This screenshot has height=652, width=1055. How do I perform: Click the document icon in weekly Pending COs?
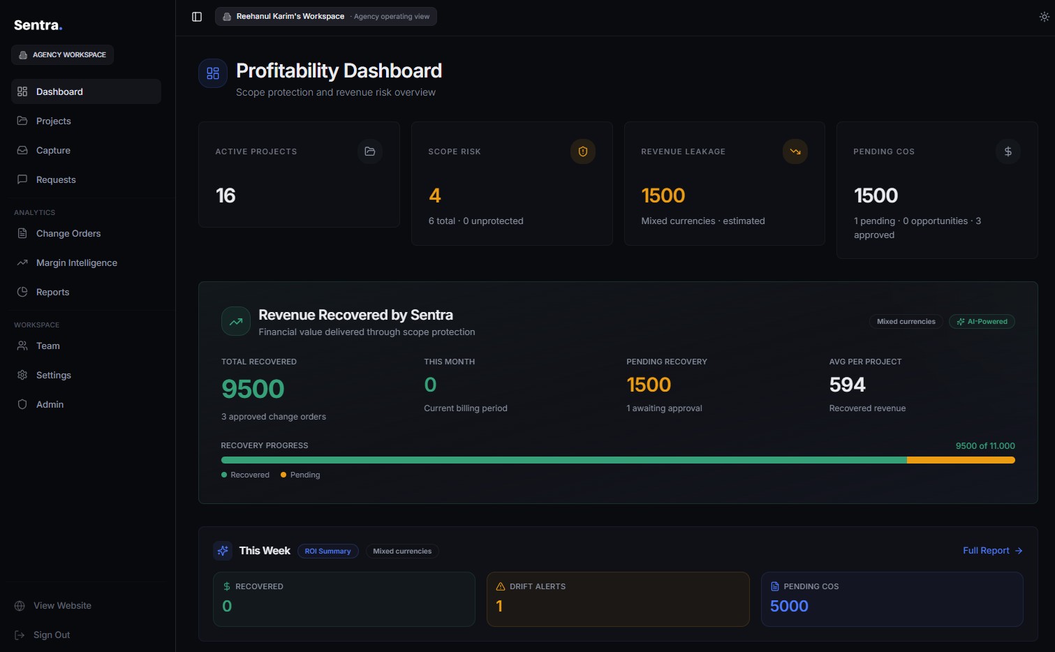774,586
